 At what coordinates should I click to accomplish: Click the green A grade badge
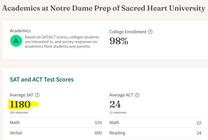(16, 41)
